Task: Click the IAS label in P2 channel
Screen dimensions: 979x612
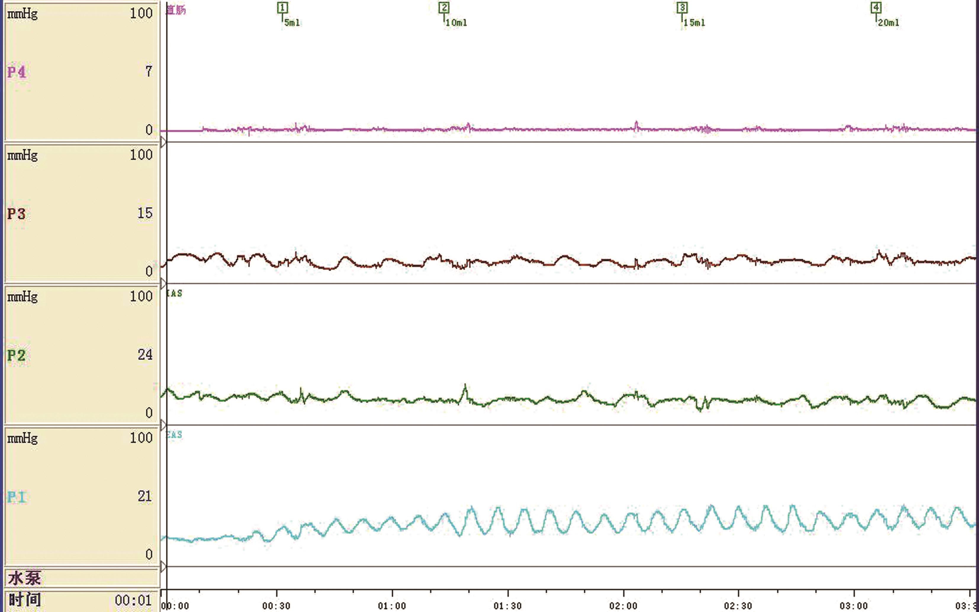Action: coord(174,293)
